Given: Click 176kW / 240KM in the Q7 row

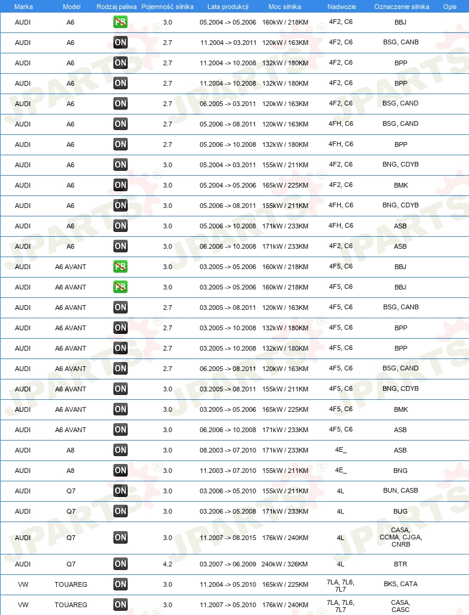Looking at the screenshot, I should pyautogui.click(x=285, y=538).
